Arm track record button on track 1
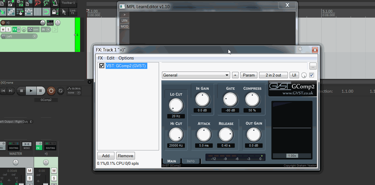 pos(3,23)
